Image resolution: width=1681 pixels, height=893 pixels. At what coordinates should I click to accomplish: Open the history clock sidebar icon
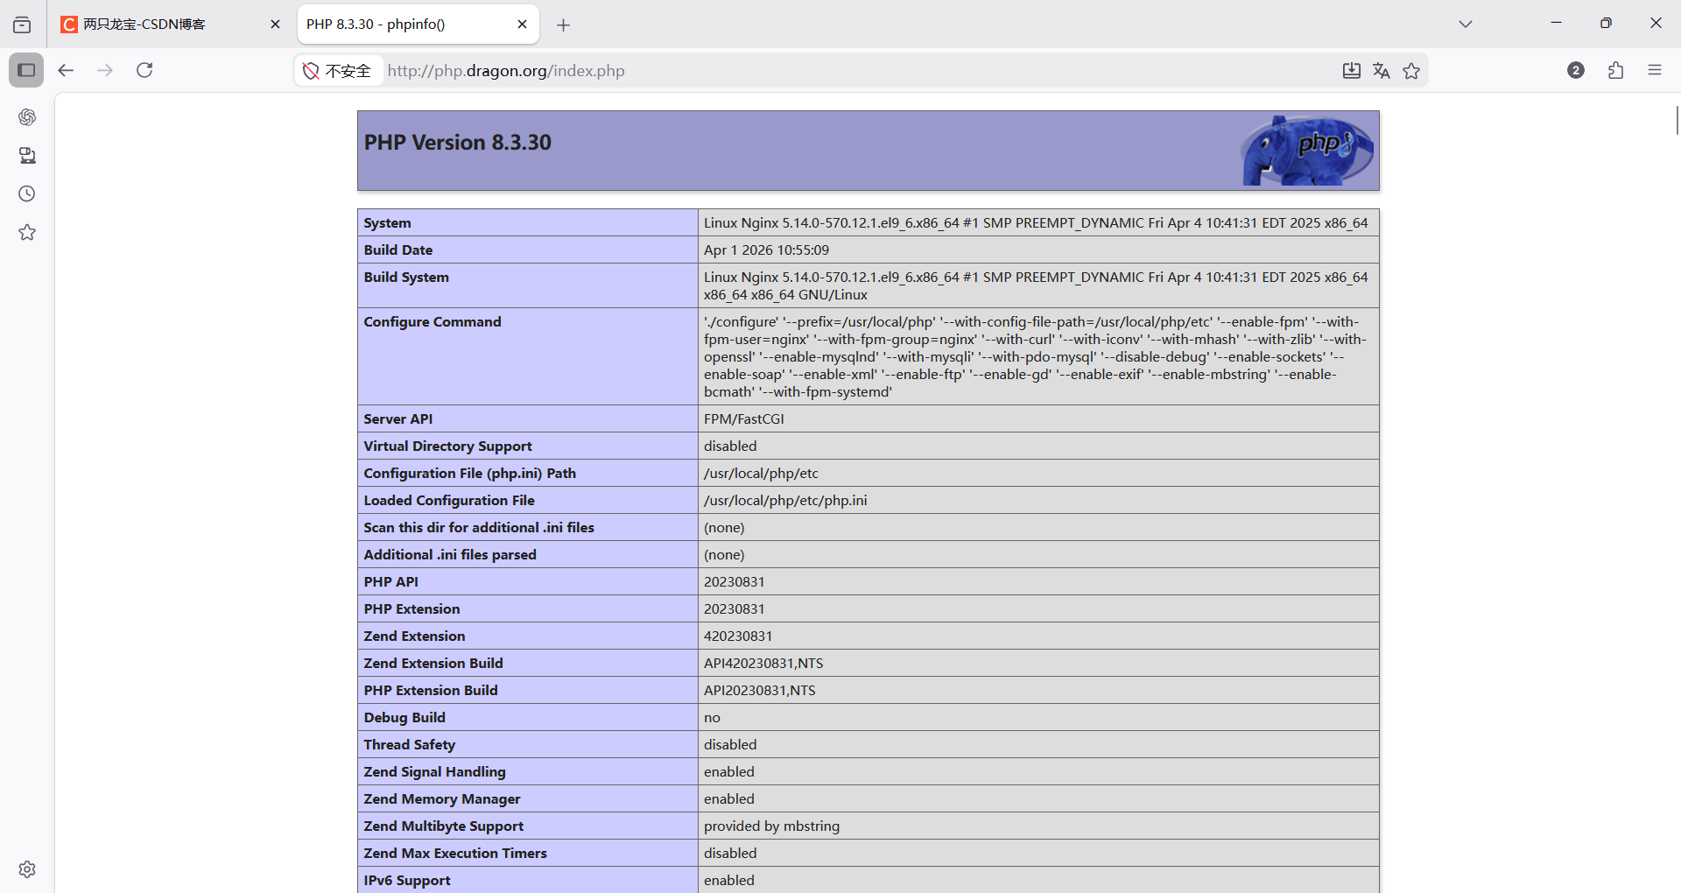point(27,193)
